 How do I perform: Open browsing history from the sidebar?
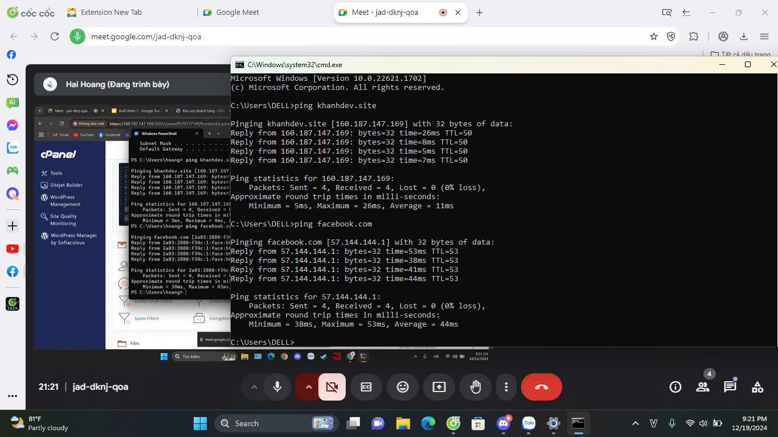[12, 80]
